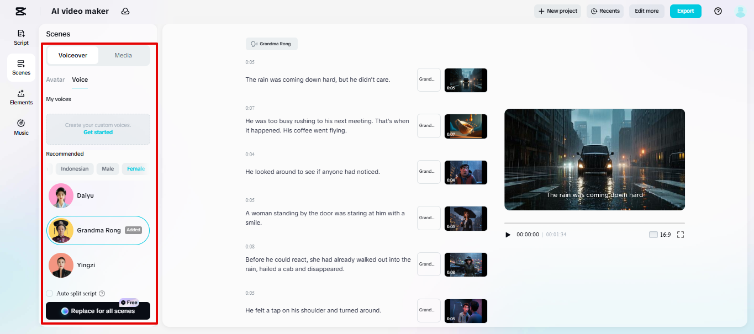Open voice chip for 'Before he could react' scene
Viewport: 754px width, 334px height.
429,264
